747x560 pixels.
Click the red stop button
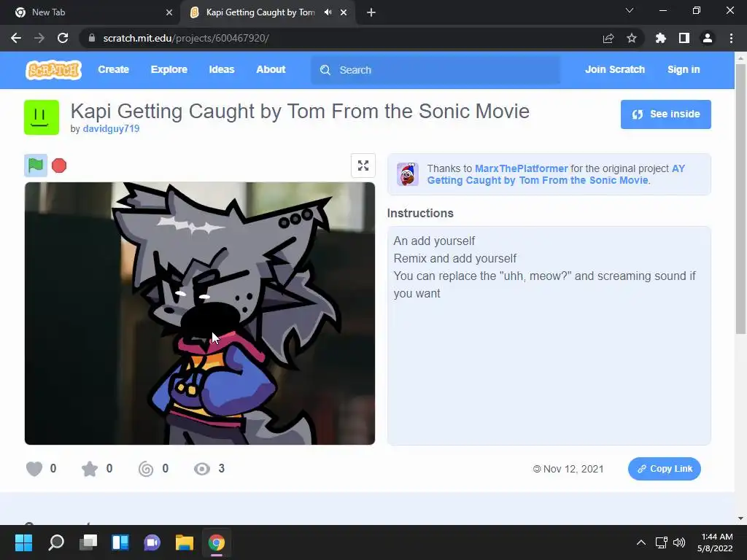[59, 166]
